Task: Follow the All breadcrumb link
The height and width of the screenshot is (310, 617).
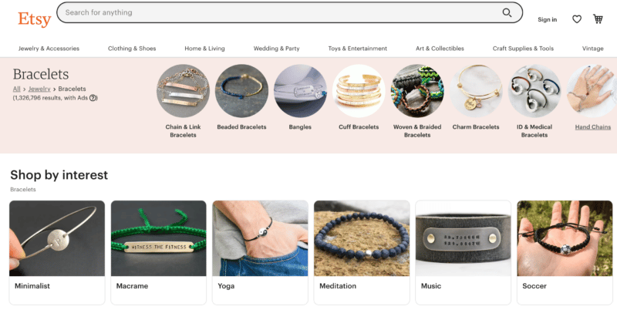Action: coord(16,89)
